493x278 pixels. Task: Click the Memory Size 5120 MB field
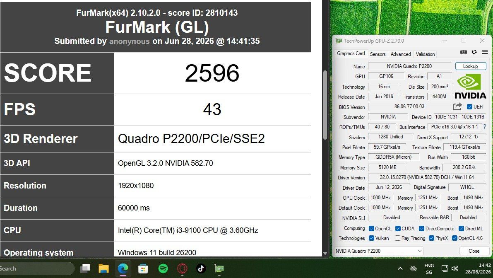click(x=387, y=167)
